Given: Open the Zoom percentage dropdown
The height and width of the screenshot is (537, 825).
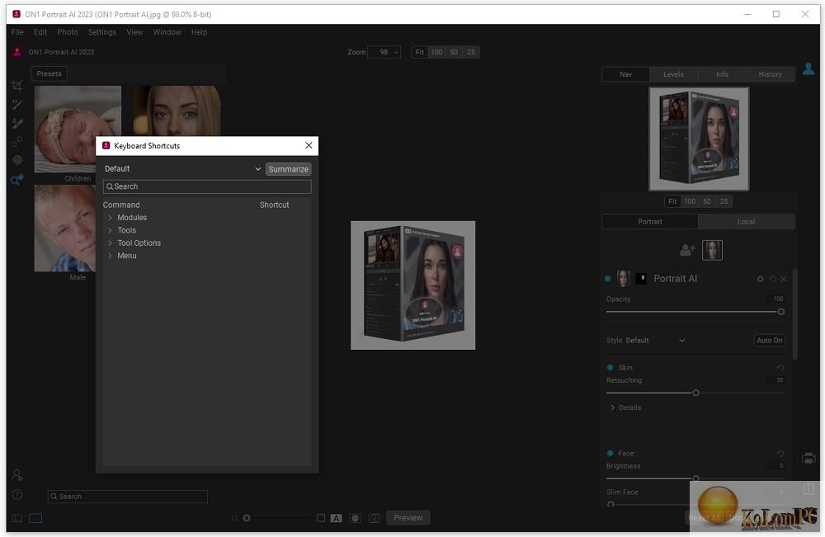Looking at the screenshot, I should click(x=384, y=52).
